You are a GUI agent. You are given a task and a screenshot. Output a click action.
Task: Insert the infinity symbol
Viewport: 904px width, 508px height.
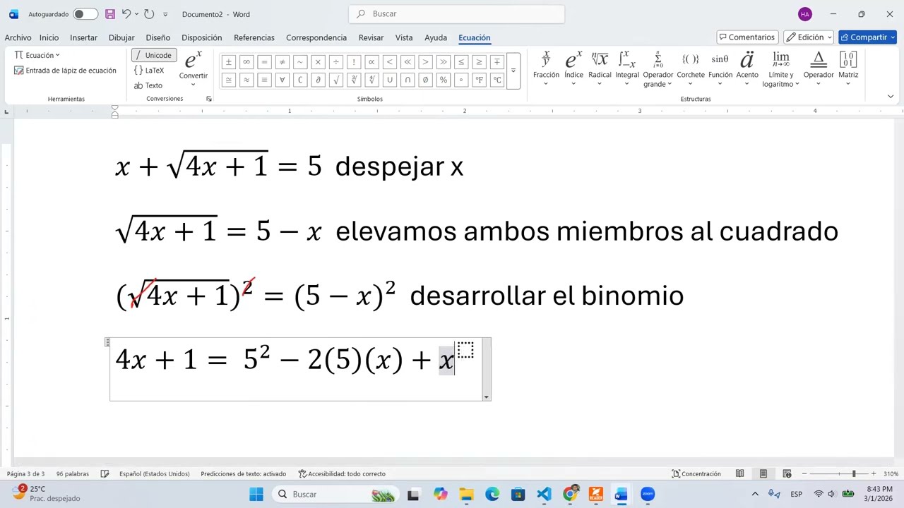pyautogui.click(x=246, y=62)
